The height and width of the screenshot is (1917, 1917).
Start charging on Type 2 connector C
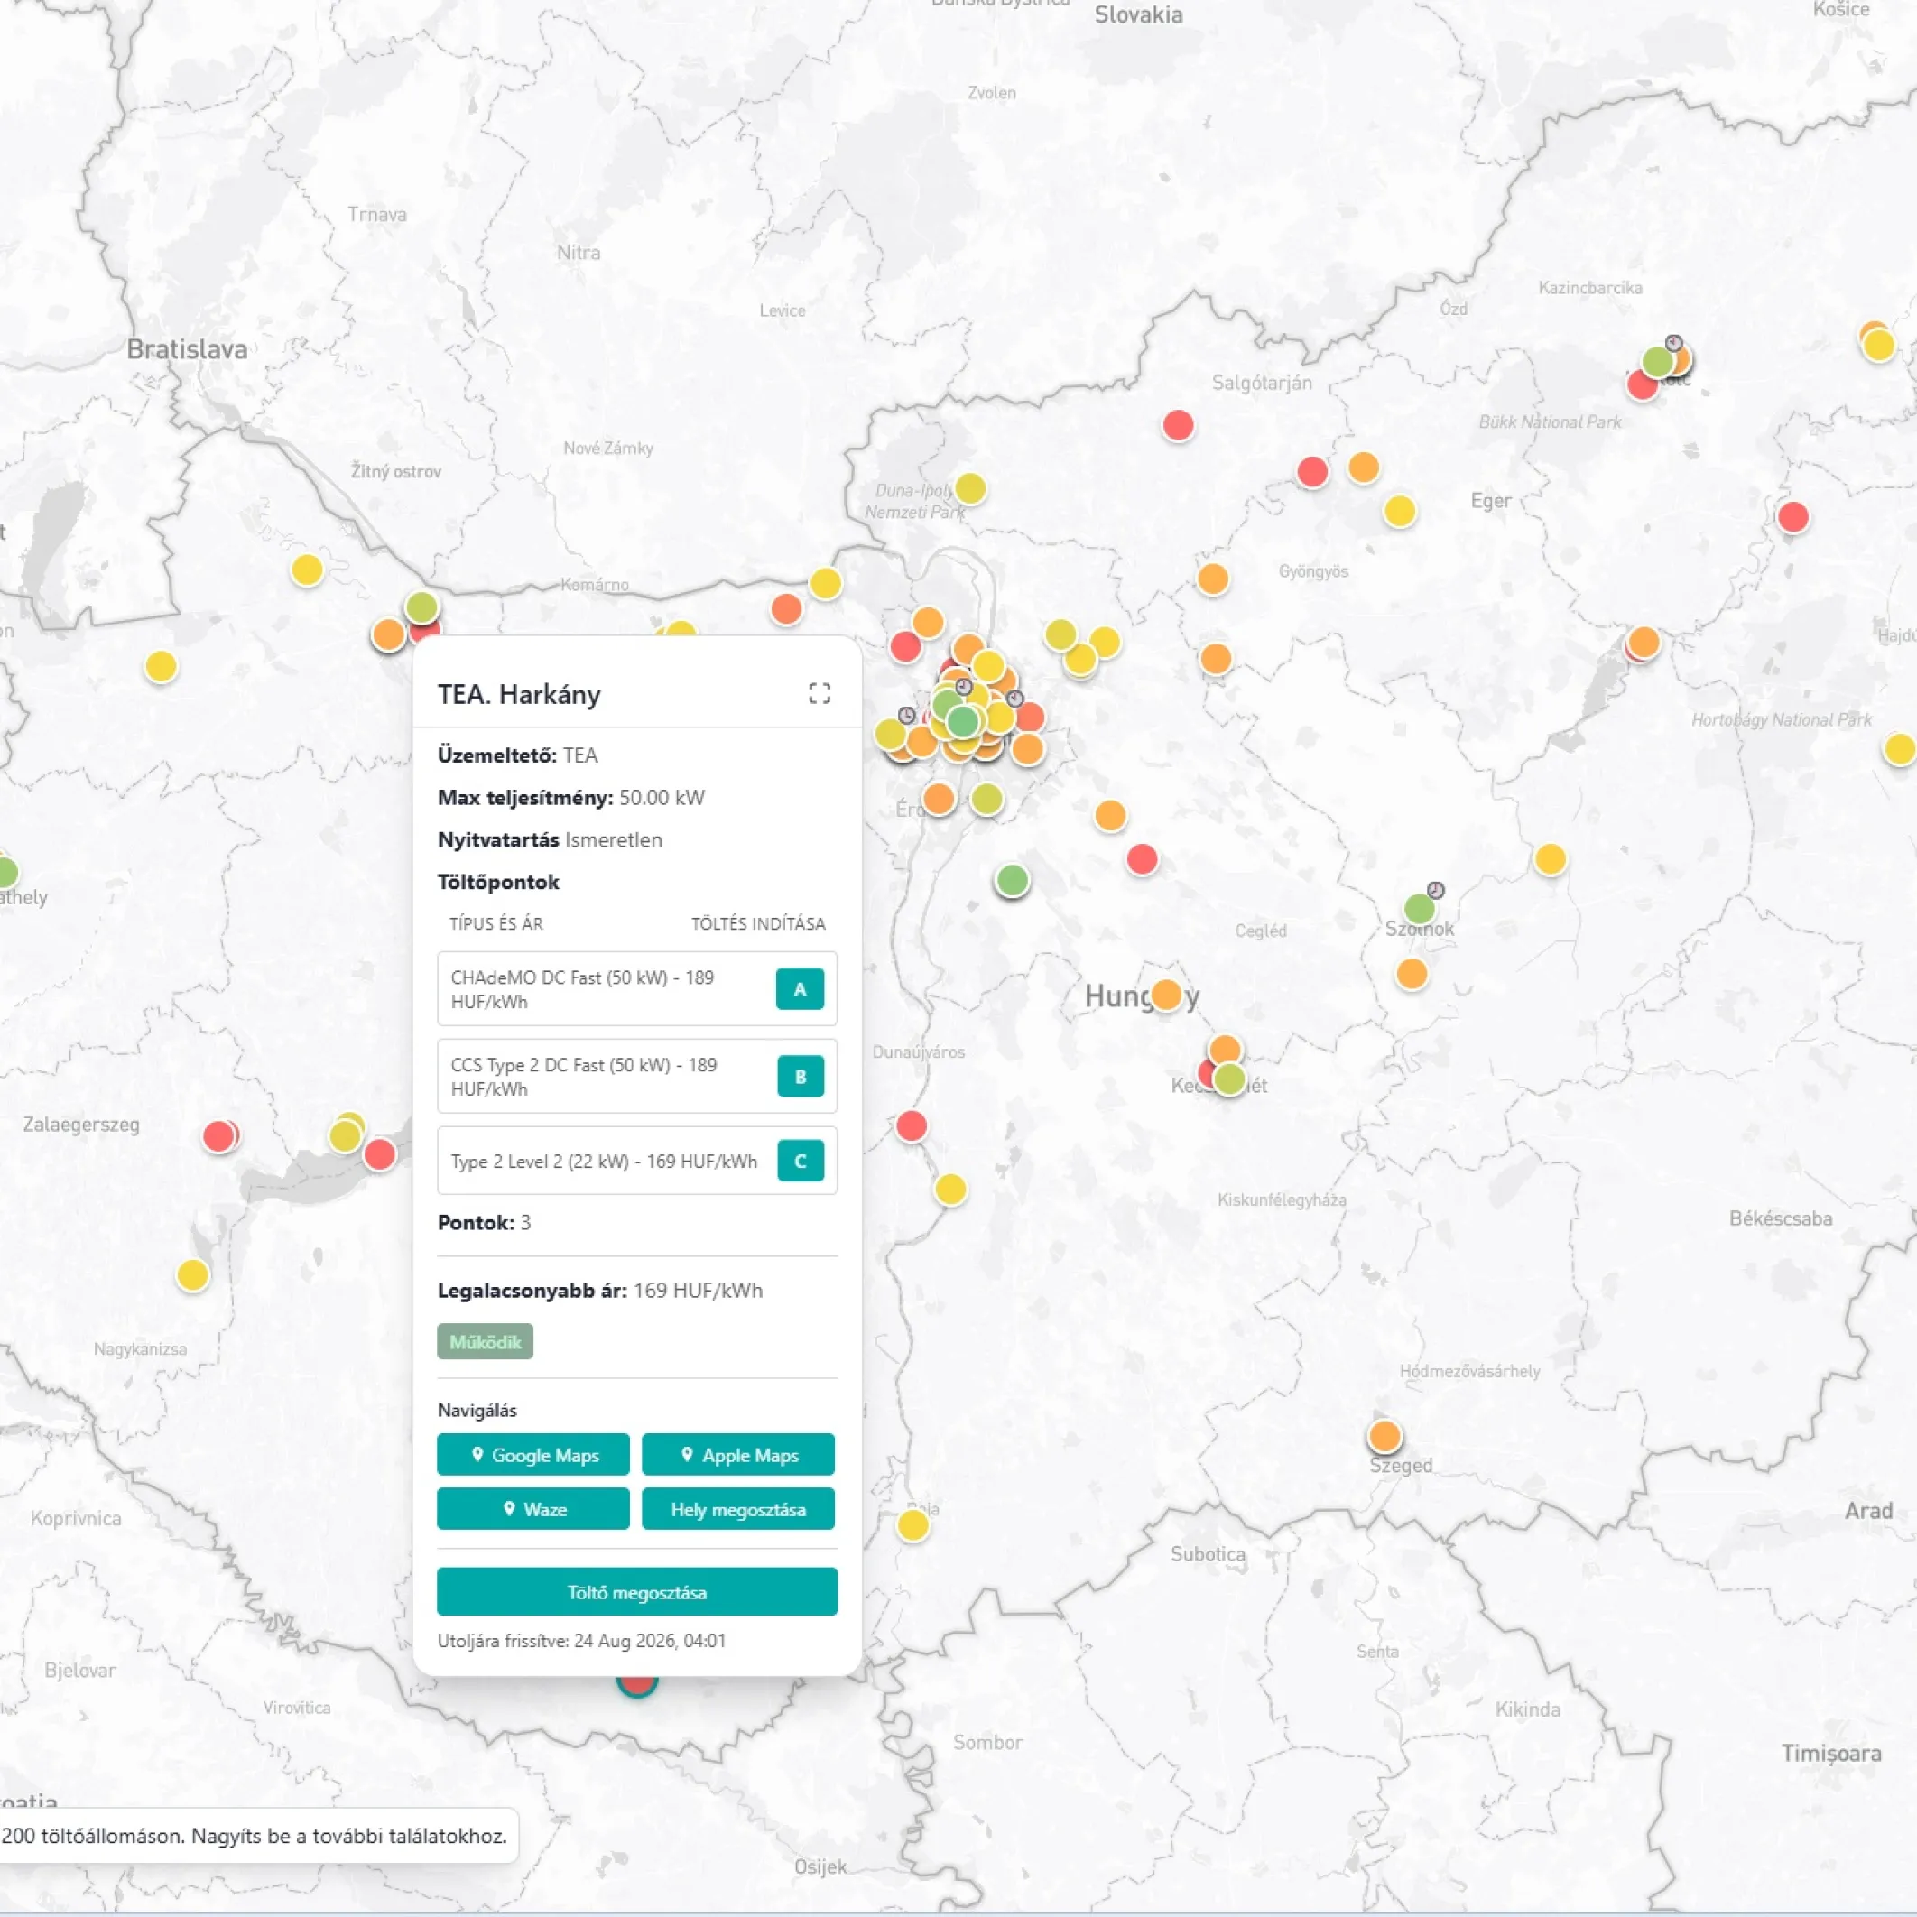(800, 1160)
